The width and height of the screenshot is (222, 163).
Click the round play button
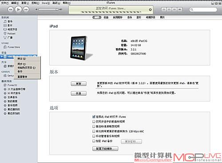pos(18,9)
